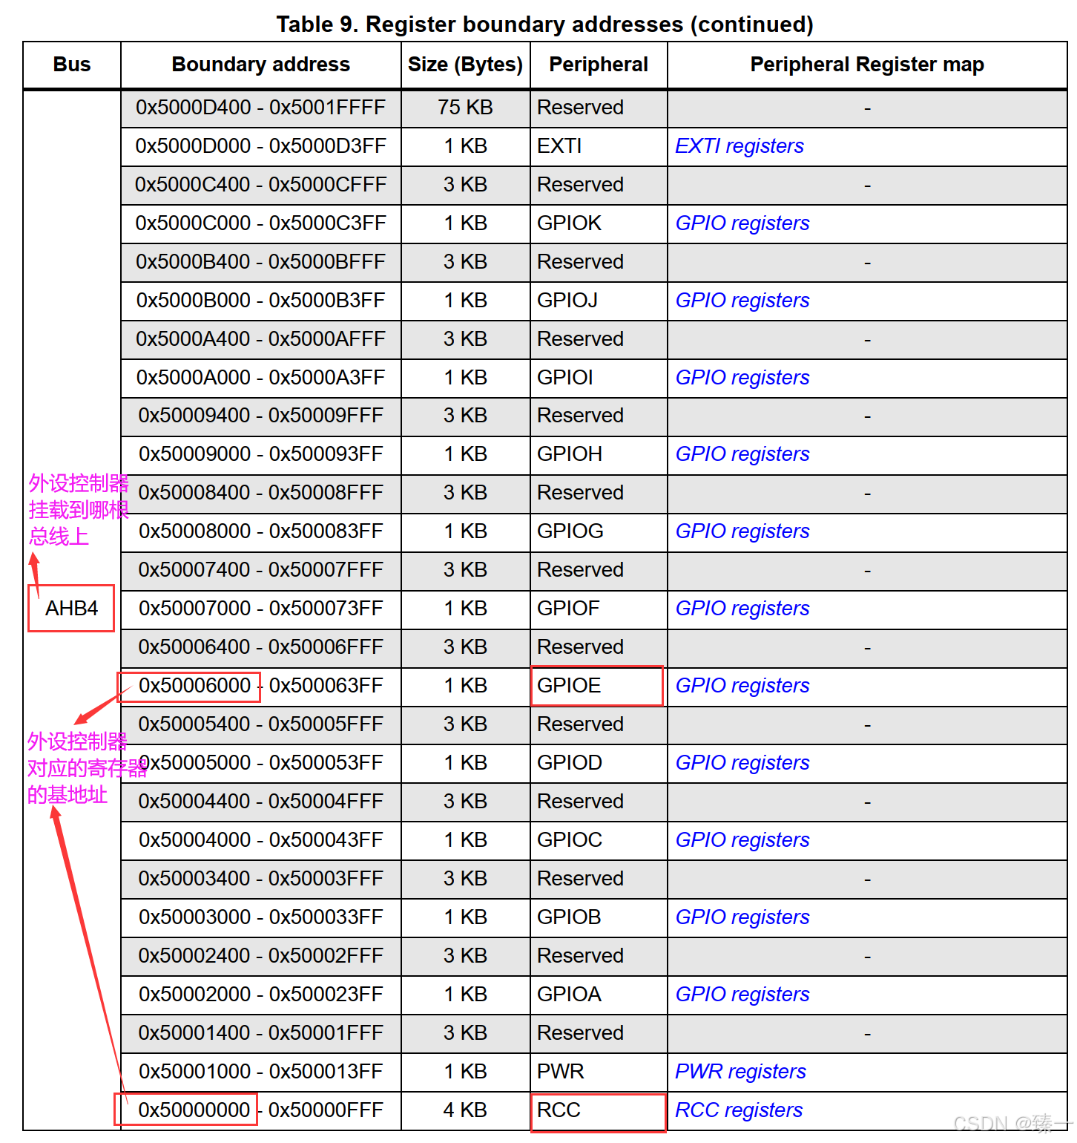Image resolution: width=1077 pixels, height=1143 pixels.
Task: Open the PWR registers link
Action: pos(740,1072)
